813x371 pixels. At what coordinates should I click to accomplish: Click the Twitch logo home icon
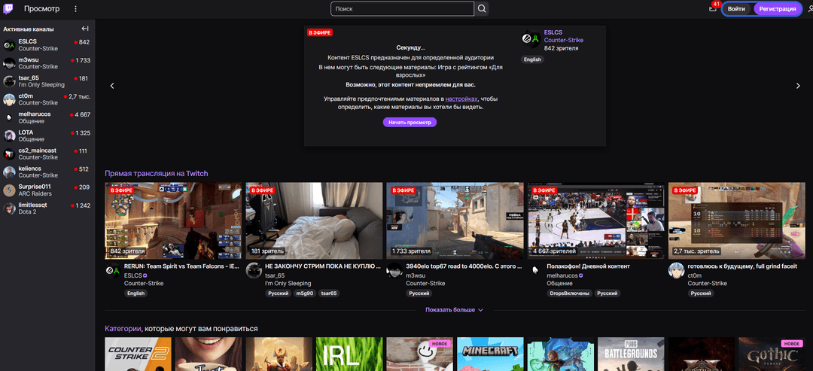tap(9, 9)
